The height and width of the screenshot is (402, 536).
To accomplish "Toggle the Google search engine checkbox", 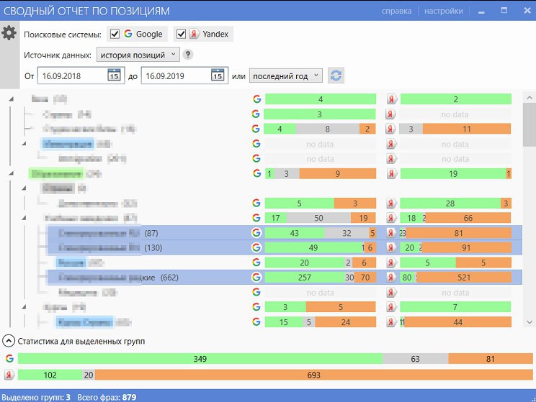I will coord(115,34).
